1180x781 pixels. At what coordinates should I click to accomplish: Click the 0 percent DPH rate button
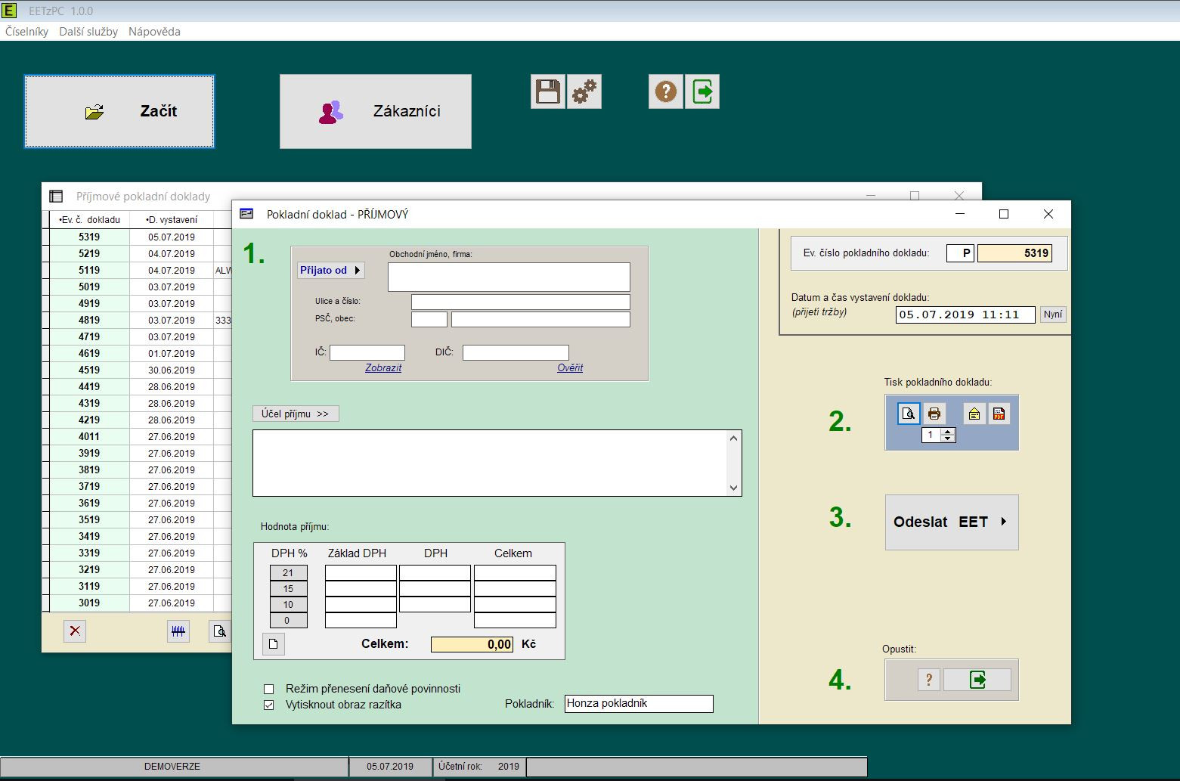click(x=289, y=620)
